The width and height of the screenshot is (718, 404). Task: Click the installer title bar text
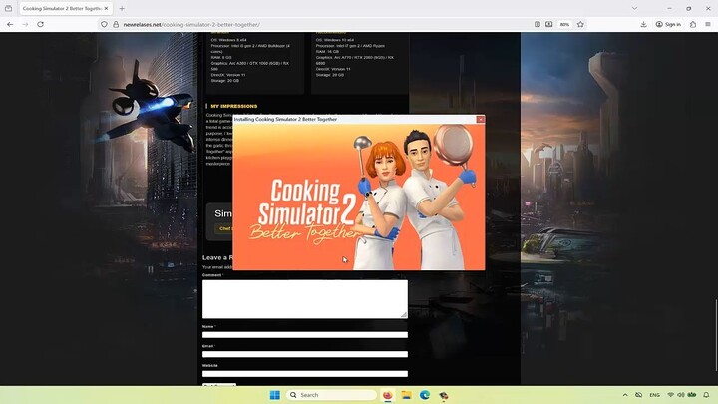tap(285, 119)
